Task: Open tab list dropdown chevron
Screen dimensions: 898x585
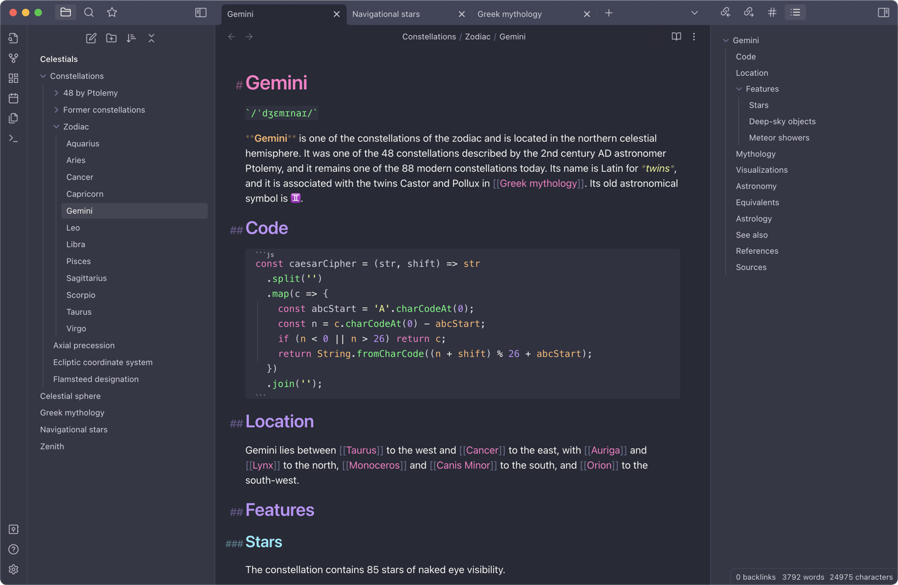Action: coord(695,13)
